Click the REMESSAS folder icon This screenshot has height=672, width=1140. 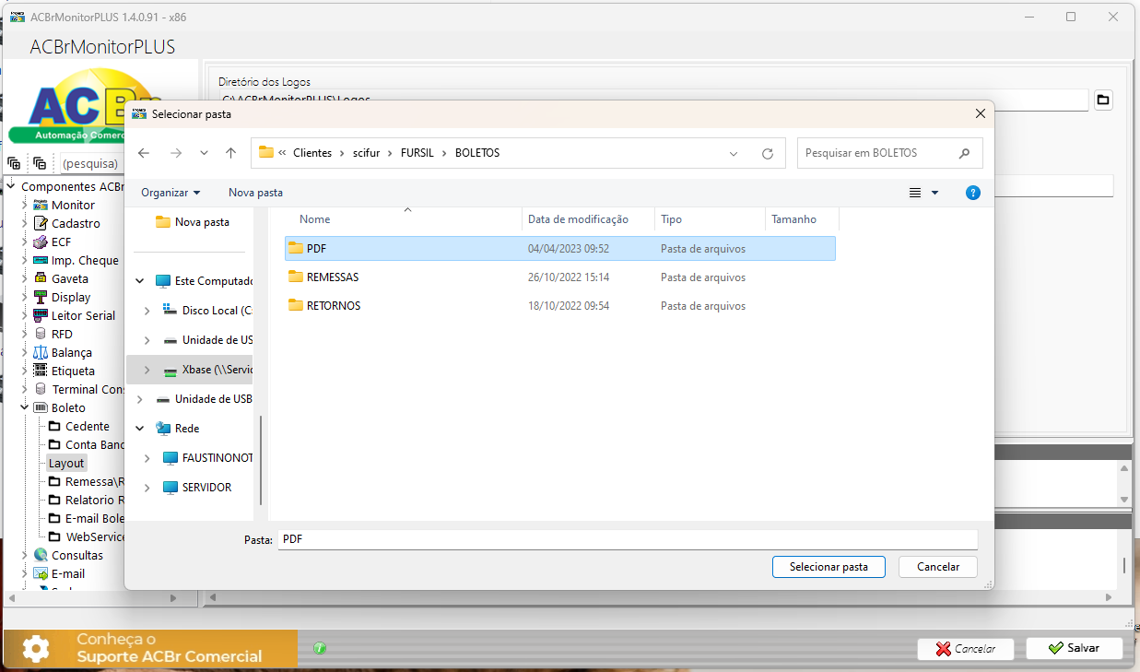click(x=296, y=277)
